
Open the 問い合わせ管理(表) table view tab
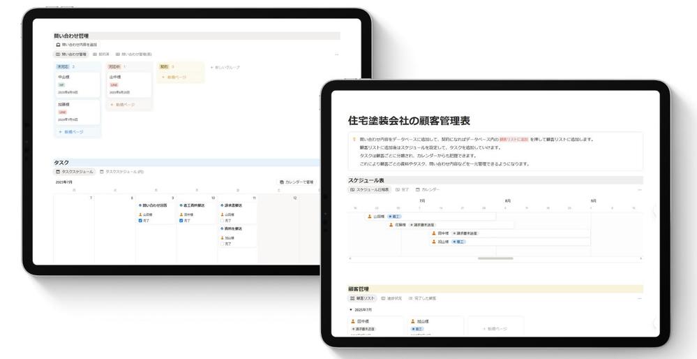[134, 54]
